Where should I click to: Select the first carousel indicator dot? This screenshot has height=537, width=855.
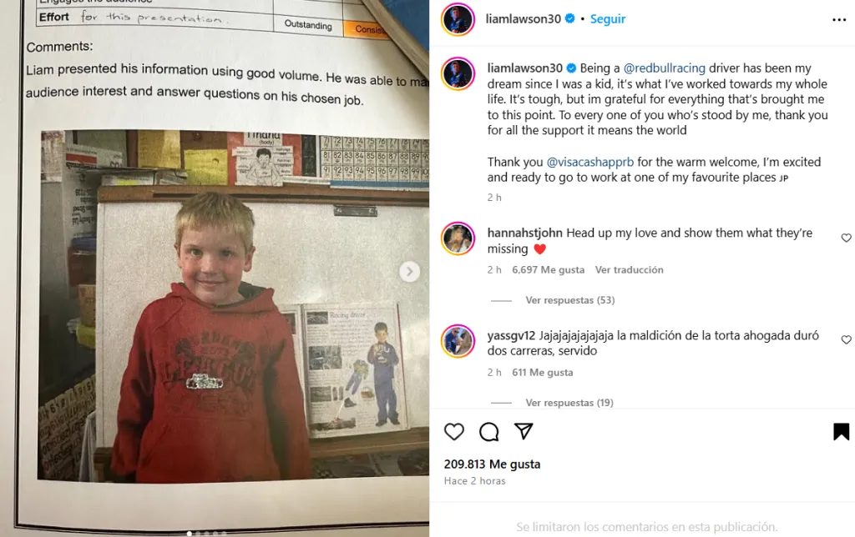coord(190,534)
